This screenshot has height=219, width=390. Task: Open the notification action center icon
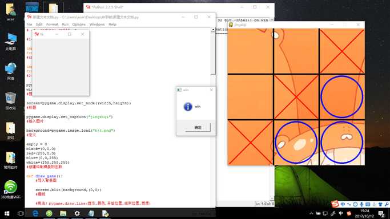[381, 213]
